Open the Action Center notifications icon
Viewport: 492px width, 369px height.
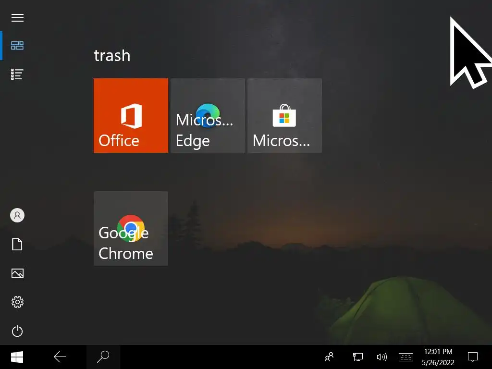coord(473,357)
